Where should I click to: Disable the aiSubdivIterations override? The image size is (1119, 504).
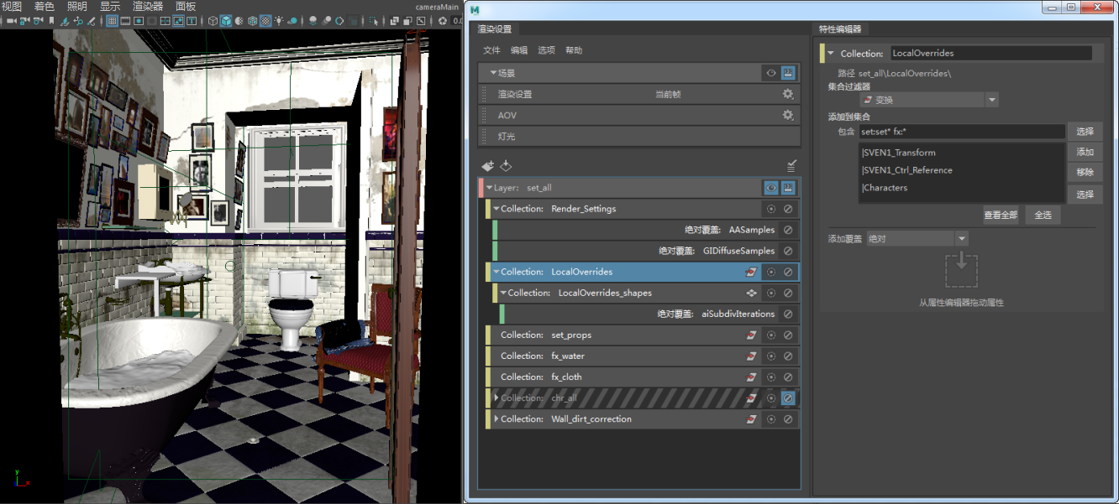click(788, 314)
